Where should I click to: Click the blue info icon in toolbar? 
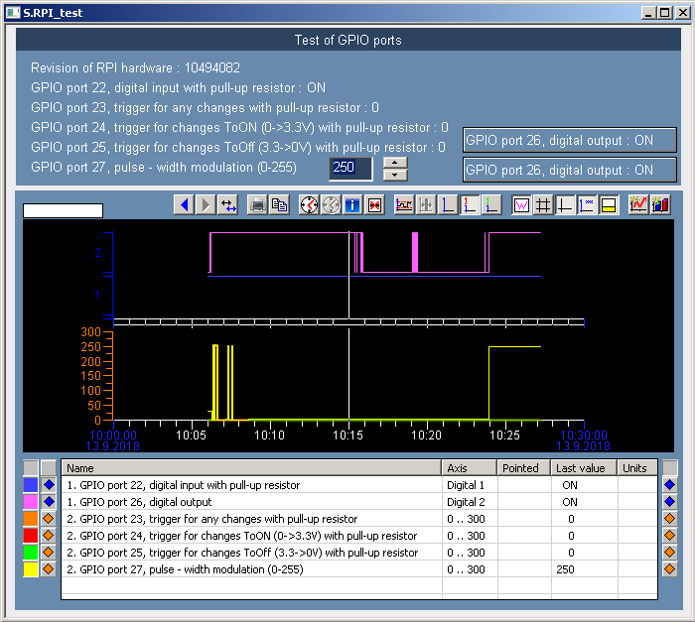pyautogui.click(x=352, y=204)
